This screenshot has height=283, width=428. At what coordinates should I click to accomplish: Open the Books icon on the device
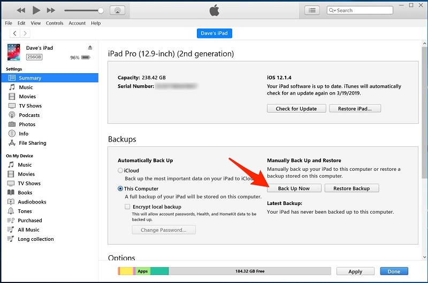click(x=11, y=193)
